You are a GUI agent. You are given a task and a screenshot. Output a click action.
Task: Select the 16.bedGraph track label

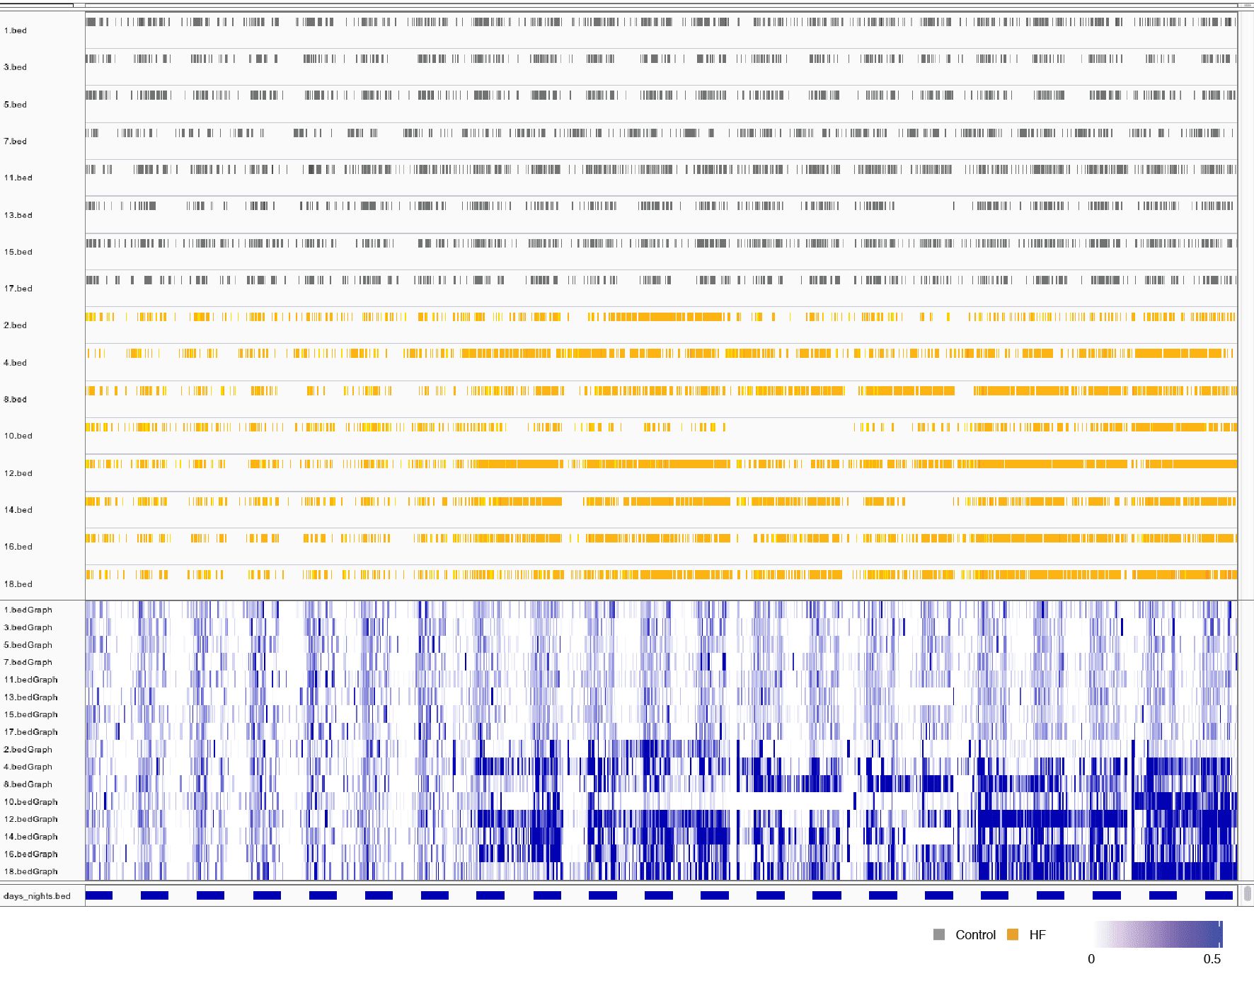(31, 854)
